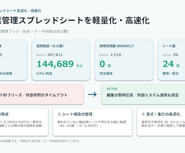The width and height of the screenshot is (185, 153).
Task: Click the 整理・統合 caption
Action: (171, 74)
